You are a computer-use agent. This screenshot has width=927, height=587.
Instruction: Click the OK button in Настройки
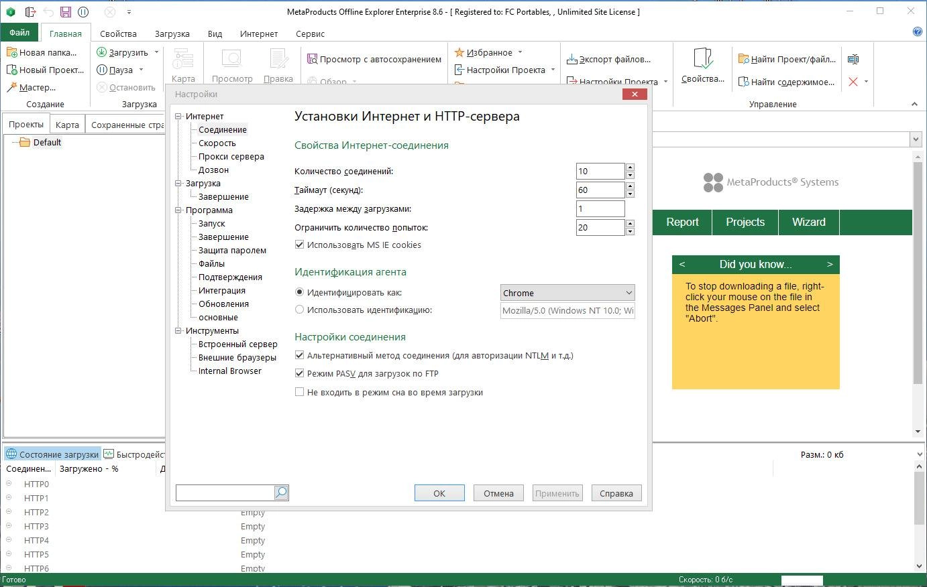(x=439, y=493)
